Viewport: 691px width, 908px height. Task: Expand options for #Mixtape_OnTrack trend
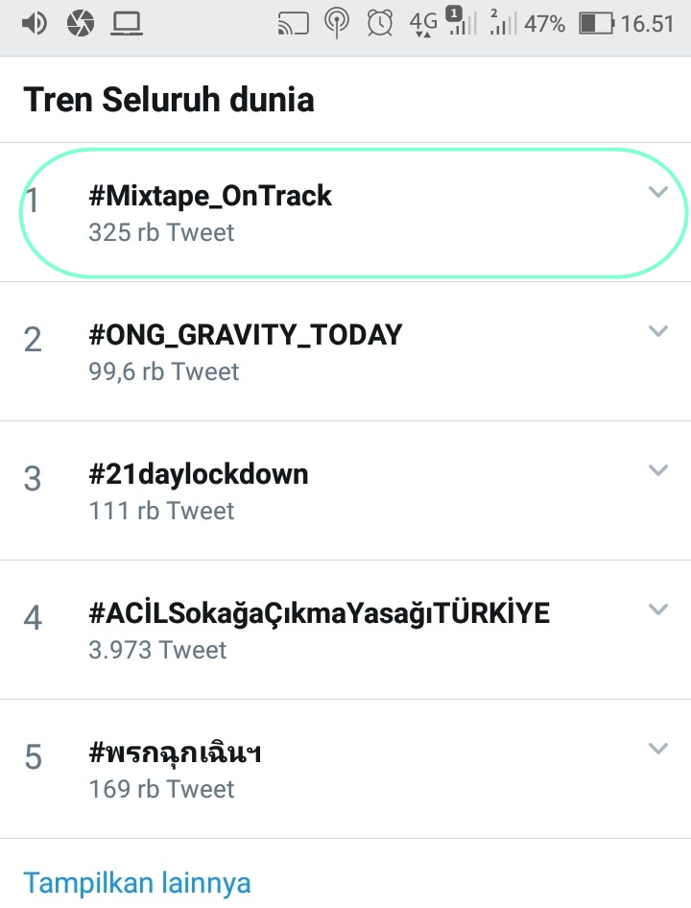pos(657,192)
